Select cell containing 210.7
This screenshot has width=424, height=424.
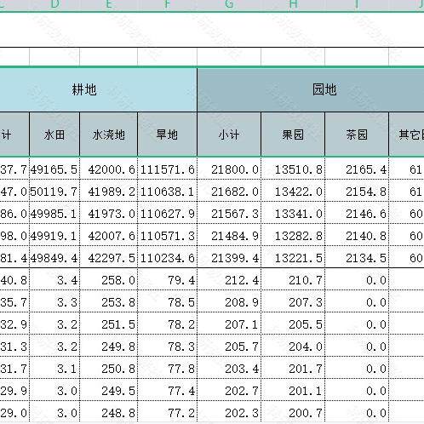point(293,279)
